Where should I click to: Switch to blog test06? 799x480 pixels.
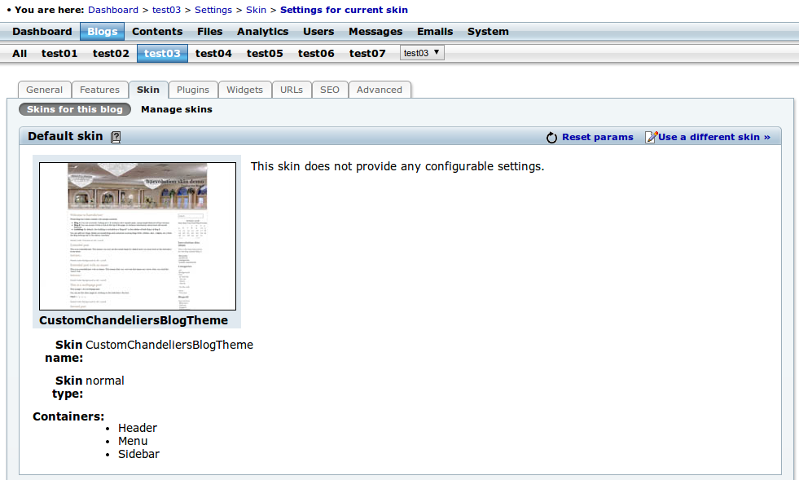(x=317, y=54)
